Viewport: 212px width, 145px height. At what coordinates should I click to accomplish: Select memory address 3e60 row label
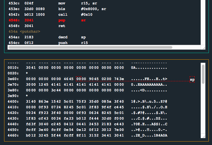[13, 79]
